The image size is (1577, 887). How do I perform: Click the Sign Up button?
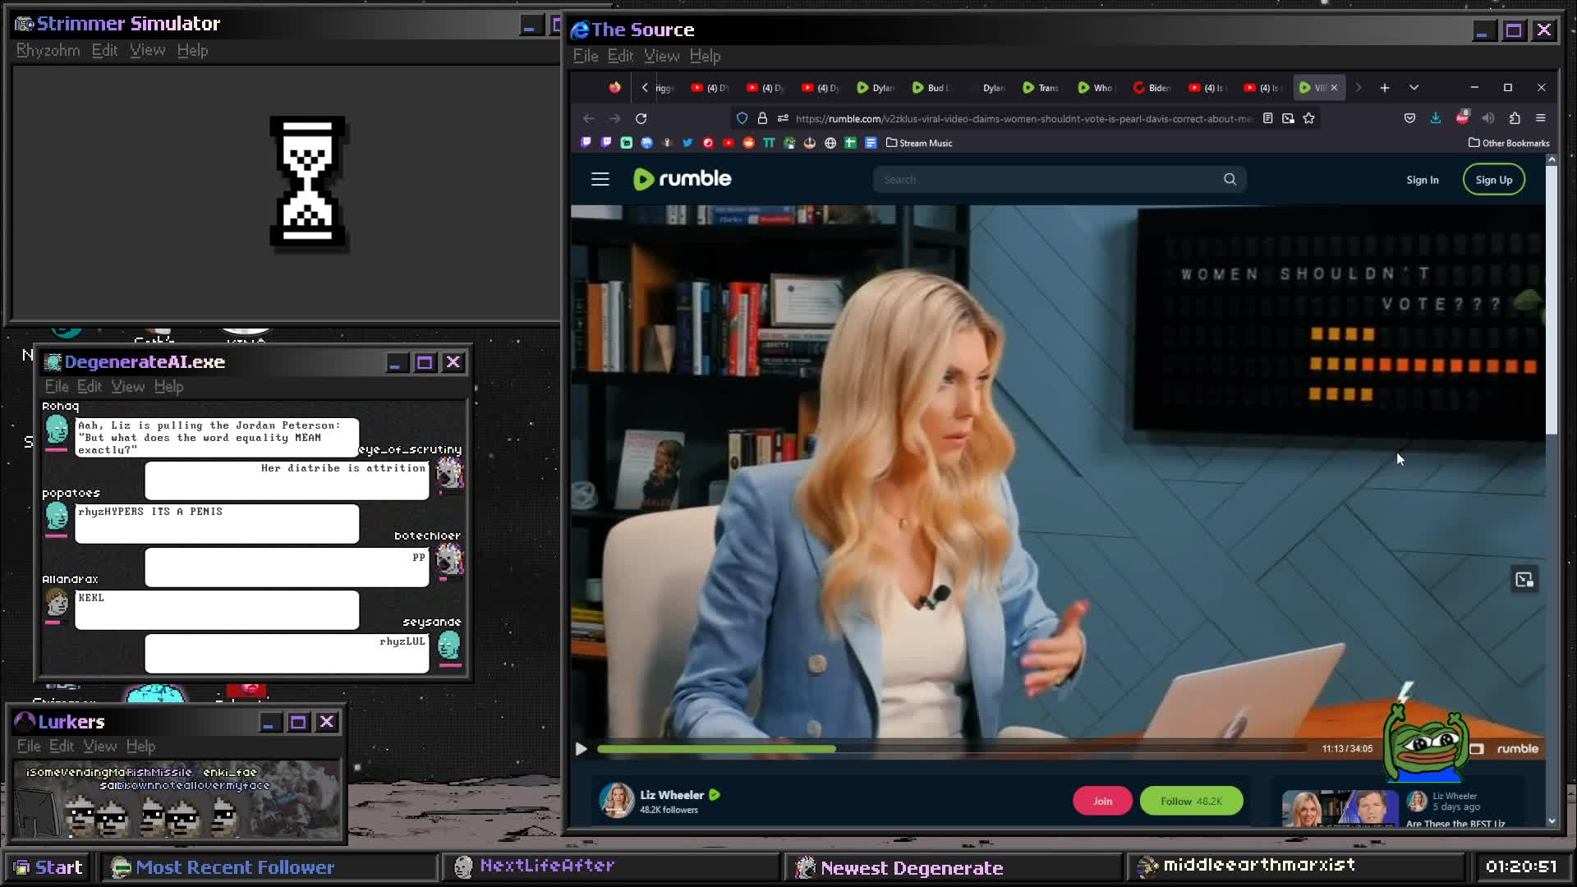pyautogui.click(x=1493, y=180)
